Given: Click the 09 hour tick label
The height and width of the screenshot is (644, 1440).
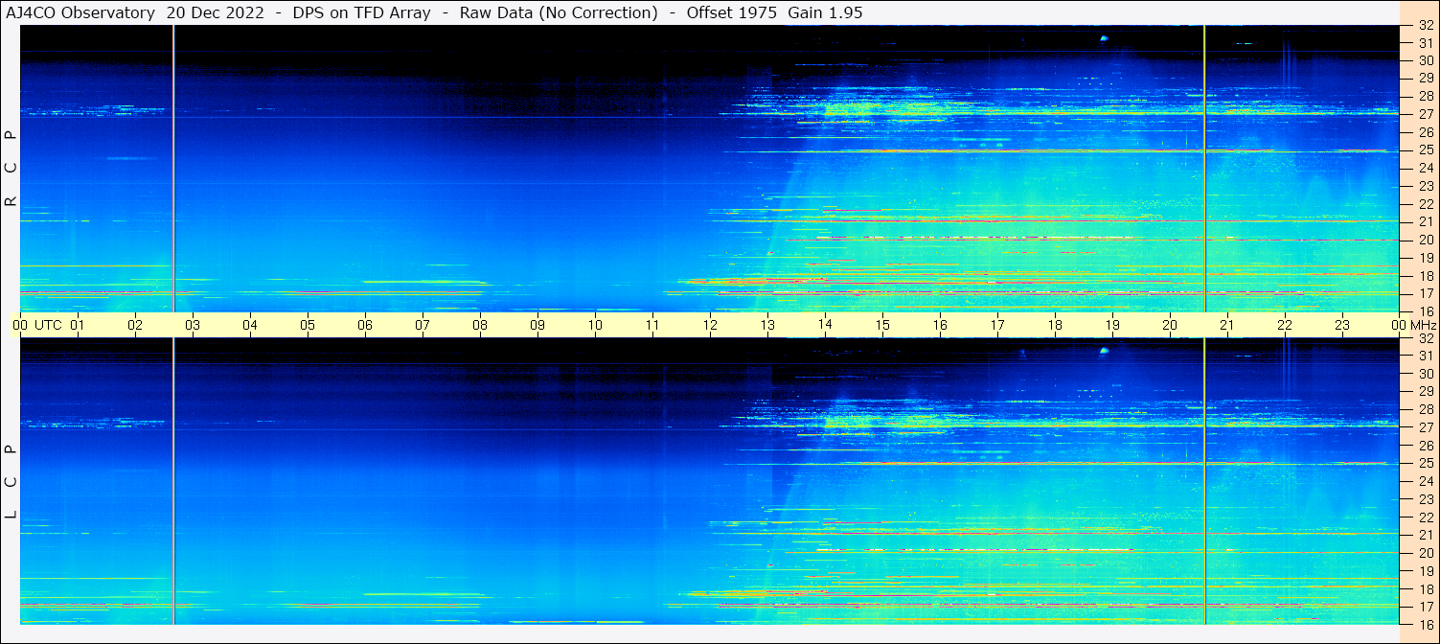Looking at the screenshot, I should [537, 325].
